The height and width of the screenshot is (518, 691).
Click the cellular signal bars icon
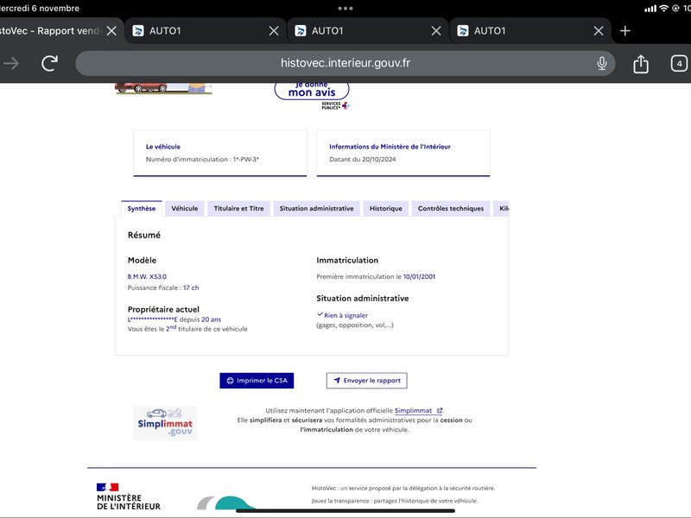(x=650, y=9)
